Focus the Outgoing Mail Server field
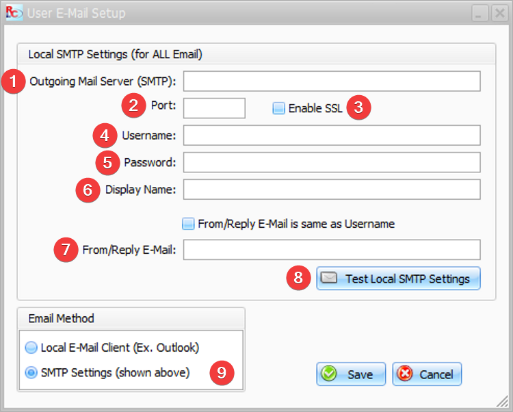 point(332,81)
